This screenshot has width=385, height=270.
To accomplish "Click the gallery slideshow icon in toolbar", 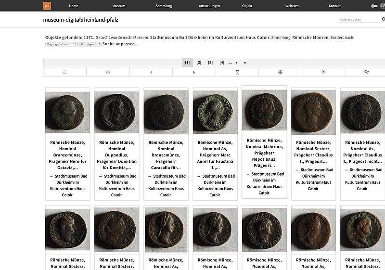I will pyautogui.click(x=108, y=72).
